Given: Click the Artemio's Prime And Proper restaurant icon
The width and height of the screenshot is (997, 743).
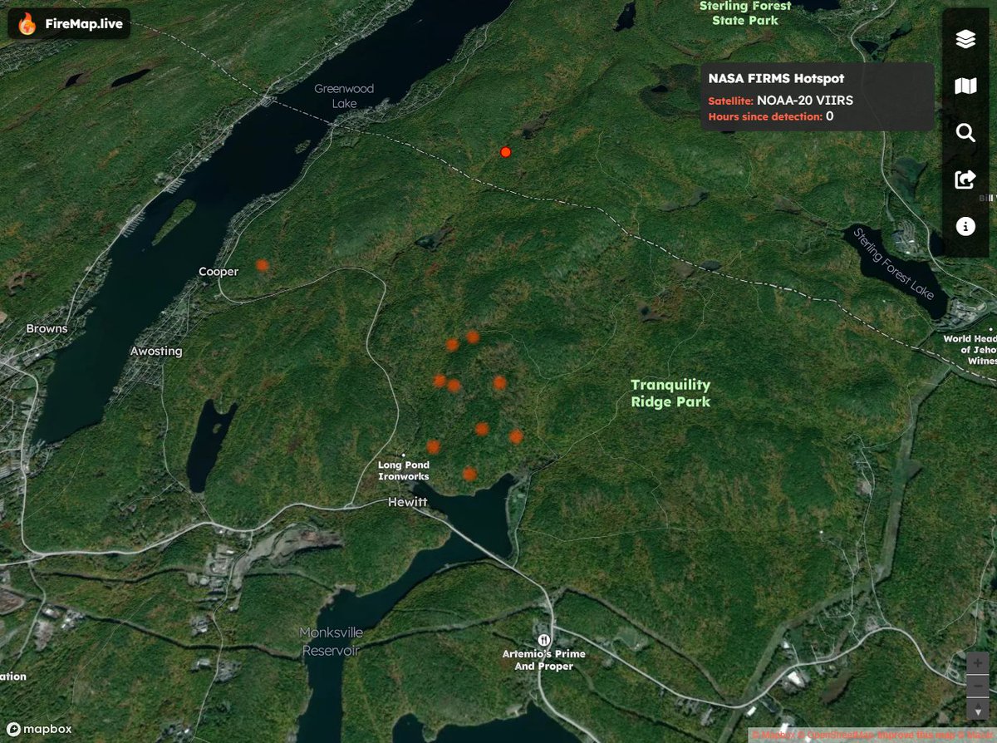Looking at the screenshot, I should (544, 639).
